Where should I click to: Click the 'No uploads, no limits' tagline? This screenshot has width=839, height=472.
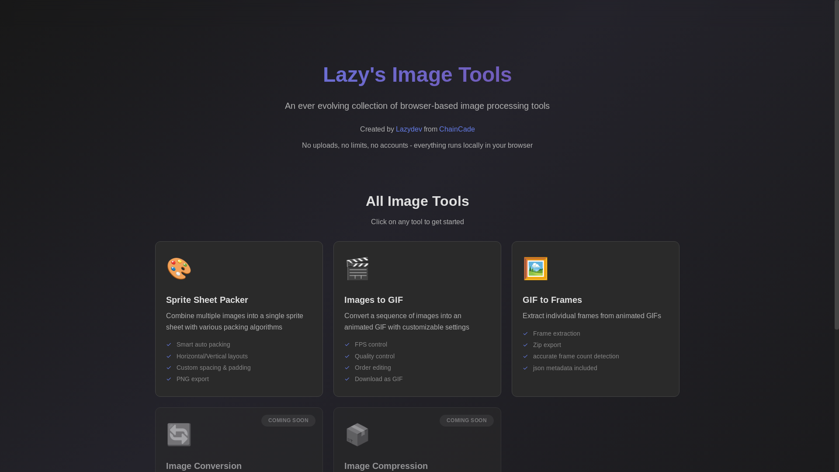click(417, 146)
